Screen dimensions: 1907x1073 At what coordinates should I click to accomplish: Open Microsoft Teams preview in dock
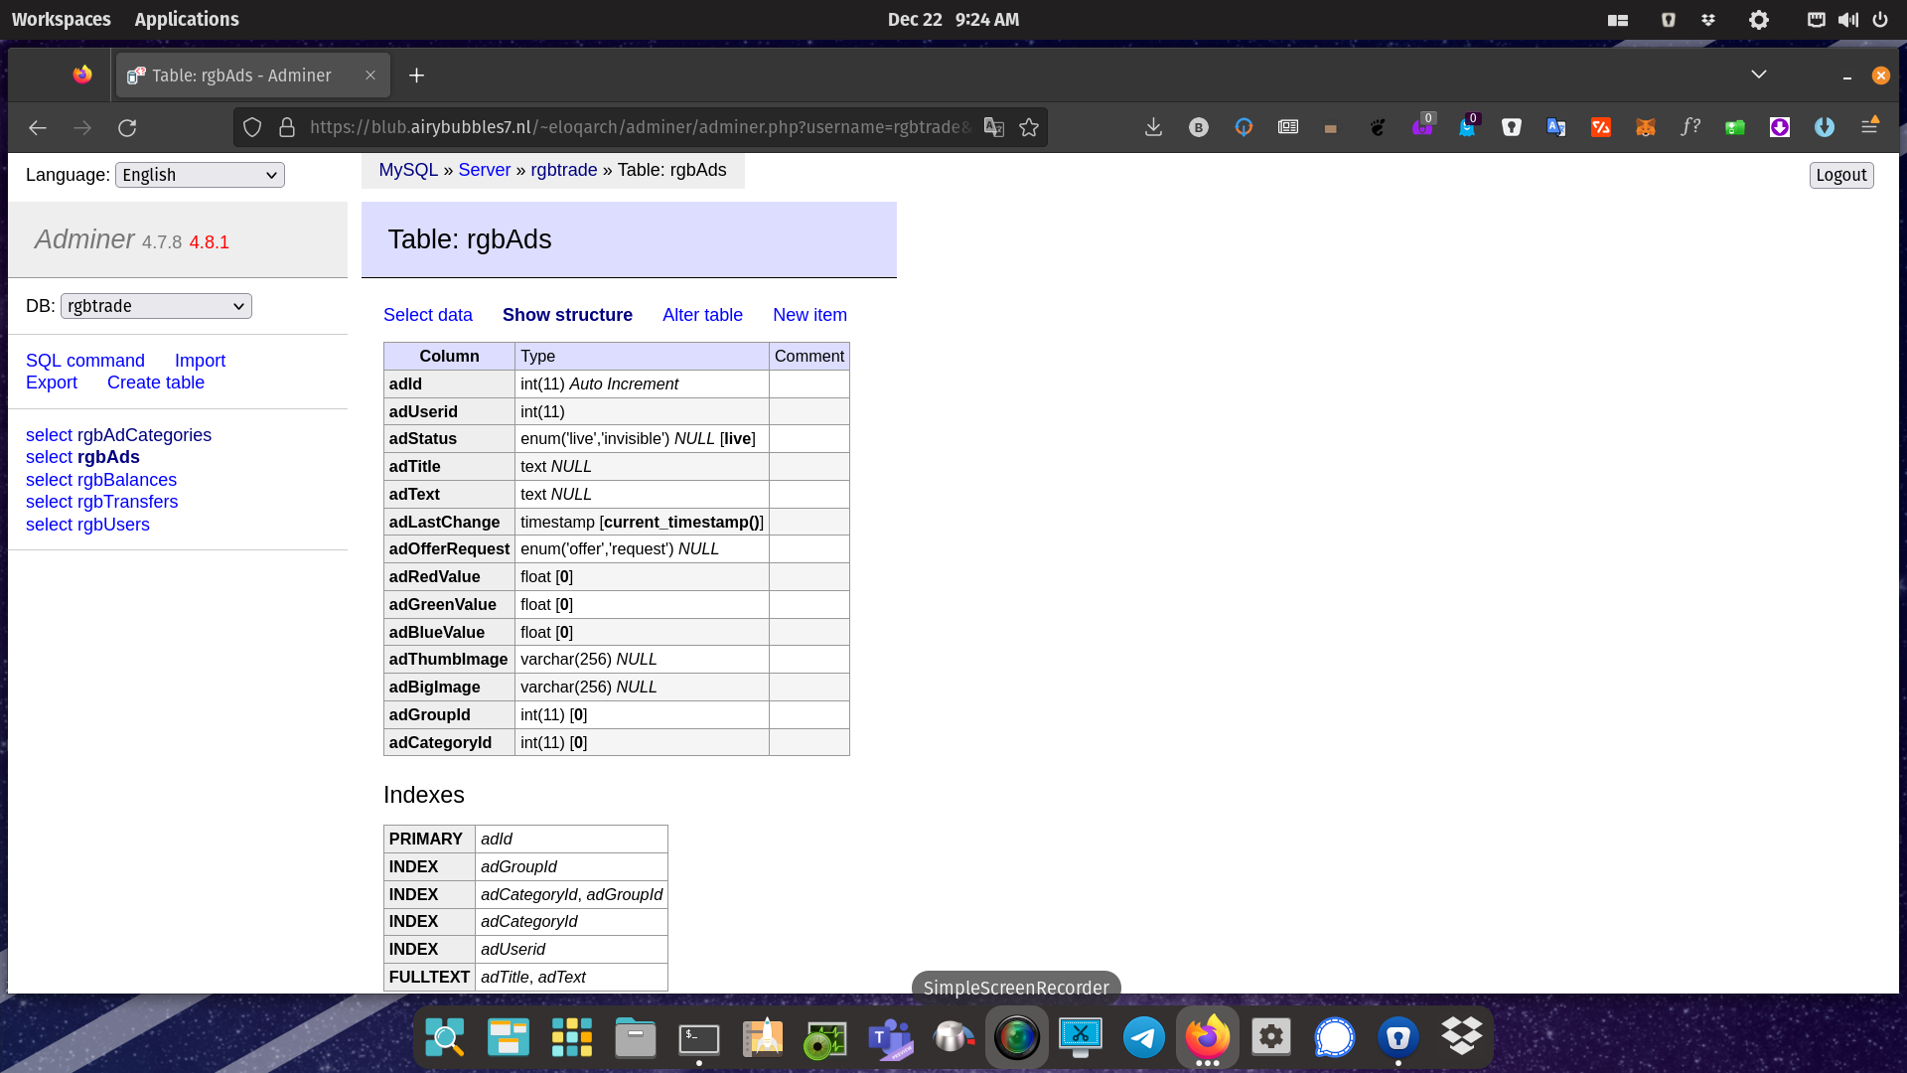pyautogui.click(x=890, y=1037)
